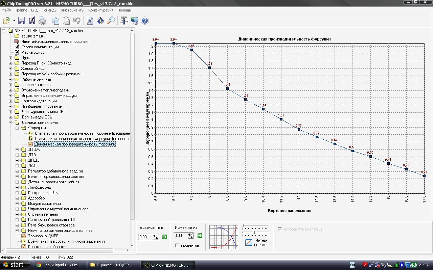Click the 'Установить в' spin arrows
The image size is (433, 270).
(156, 237)
